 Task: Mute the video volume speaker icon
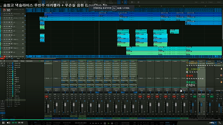click(x=8, y=122)
